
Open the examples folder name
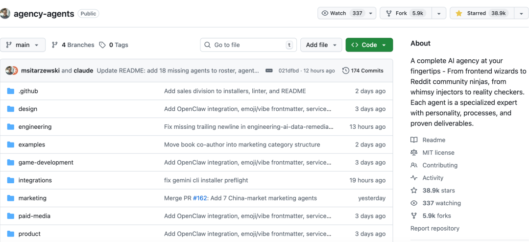32,145
